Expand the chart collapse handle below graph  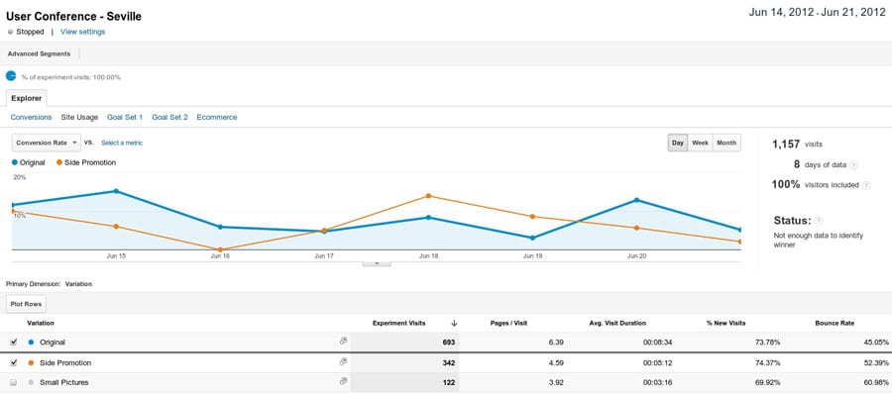tap(377, 263)
